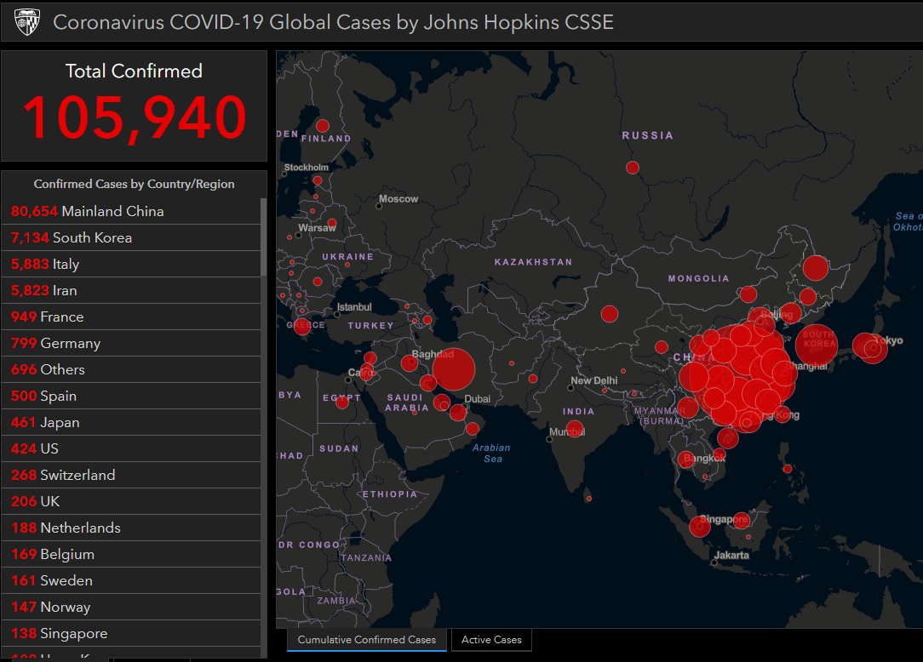923x662 pixels.
Task: Select Sweden row in country list
Action: [131, 580]
